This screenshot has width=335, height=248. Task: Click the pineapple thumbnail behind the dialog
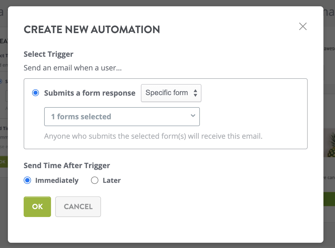click(329, 143)
